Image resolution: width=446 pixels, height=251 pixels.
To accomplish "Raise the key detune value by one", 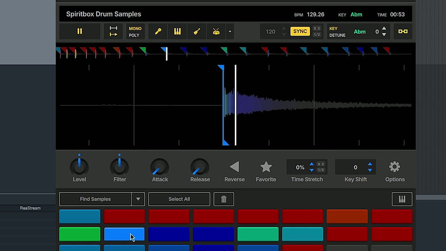I will [384, 28].
